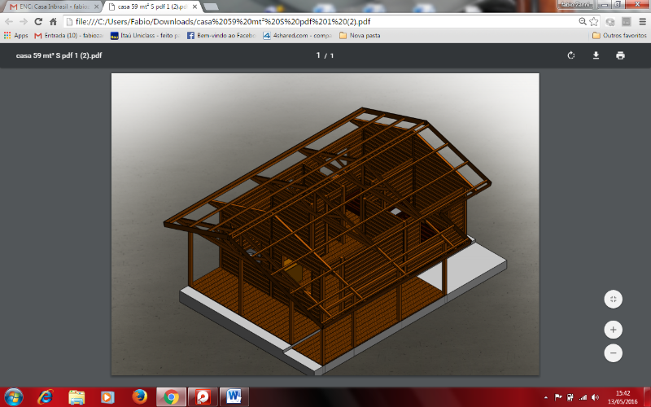The image size is (651, 407).
Task: Zoom in on the PDF
Action: (x=613, y=330)
